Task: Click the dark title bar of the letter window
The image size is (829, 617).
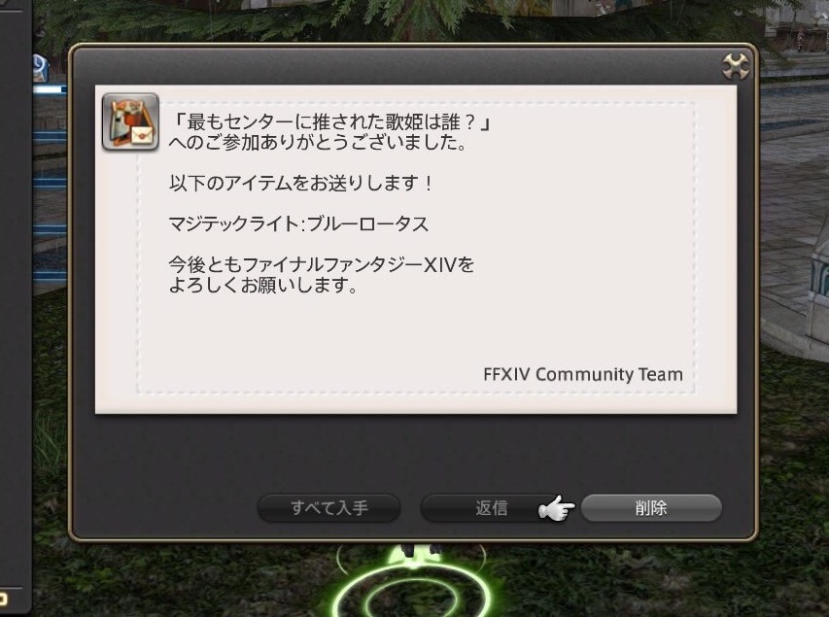Action: 397,66
